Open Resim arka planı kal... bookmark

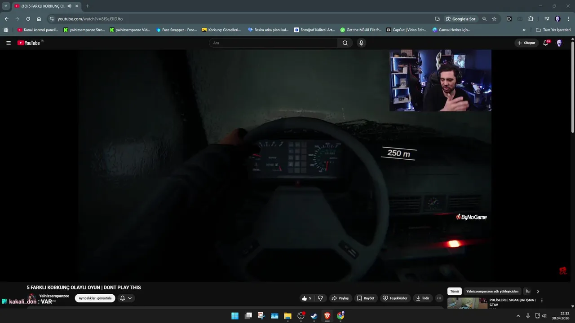(x=268, y=30)
